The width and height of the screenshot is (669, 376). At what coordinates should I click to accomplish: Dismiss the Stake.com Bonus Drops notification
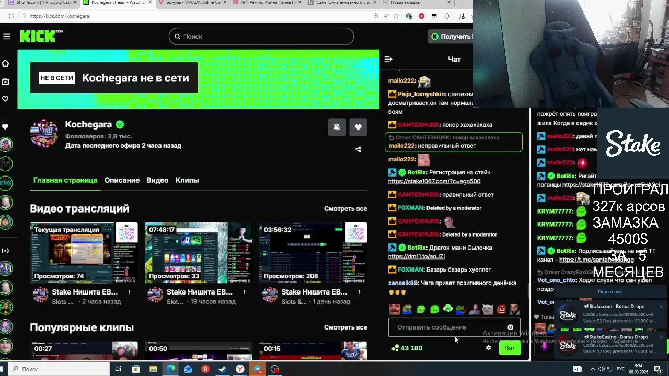pos(661,307)
